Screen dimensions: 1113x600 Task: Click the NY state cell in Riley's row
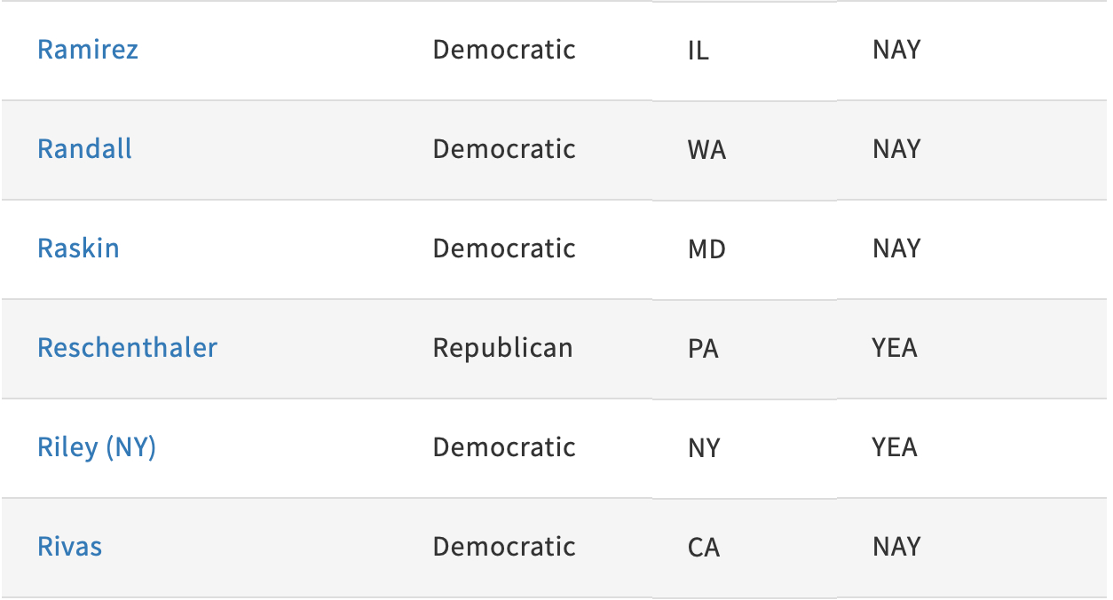point(704,448)
